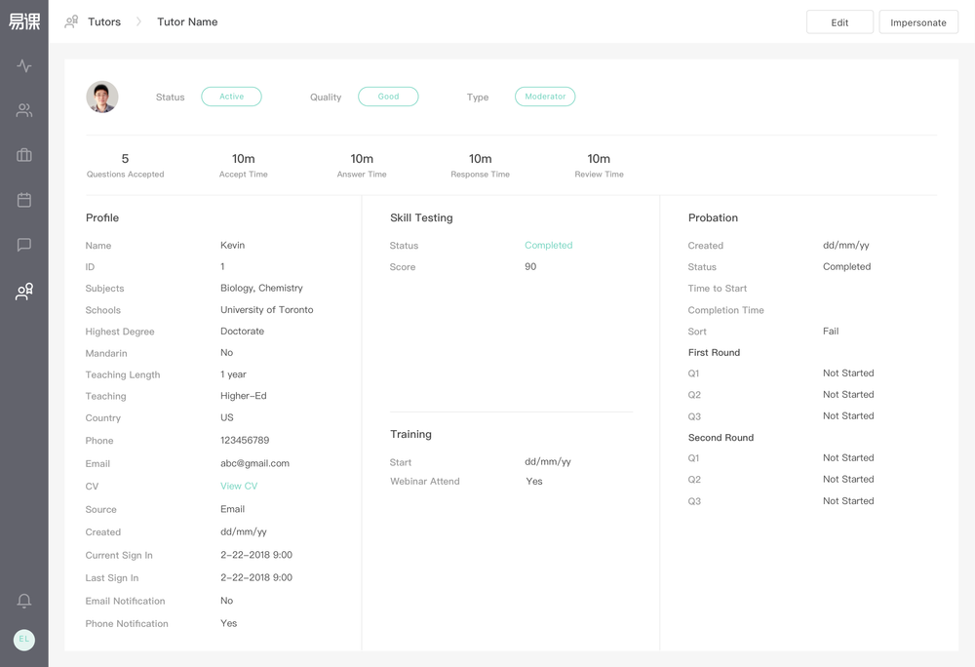
Task: Click the briefcase icon in the sidebar
Action: tap(23, 154)
